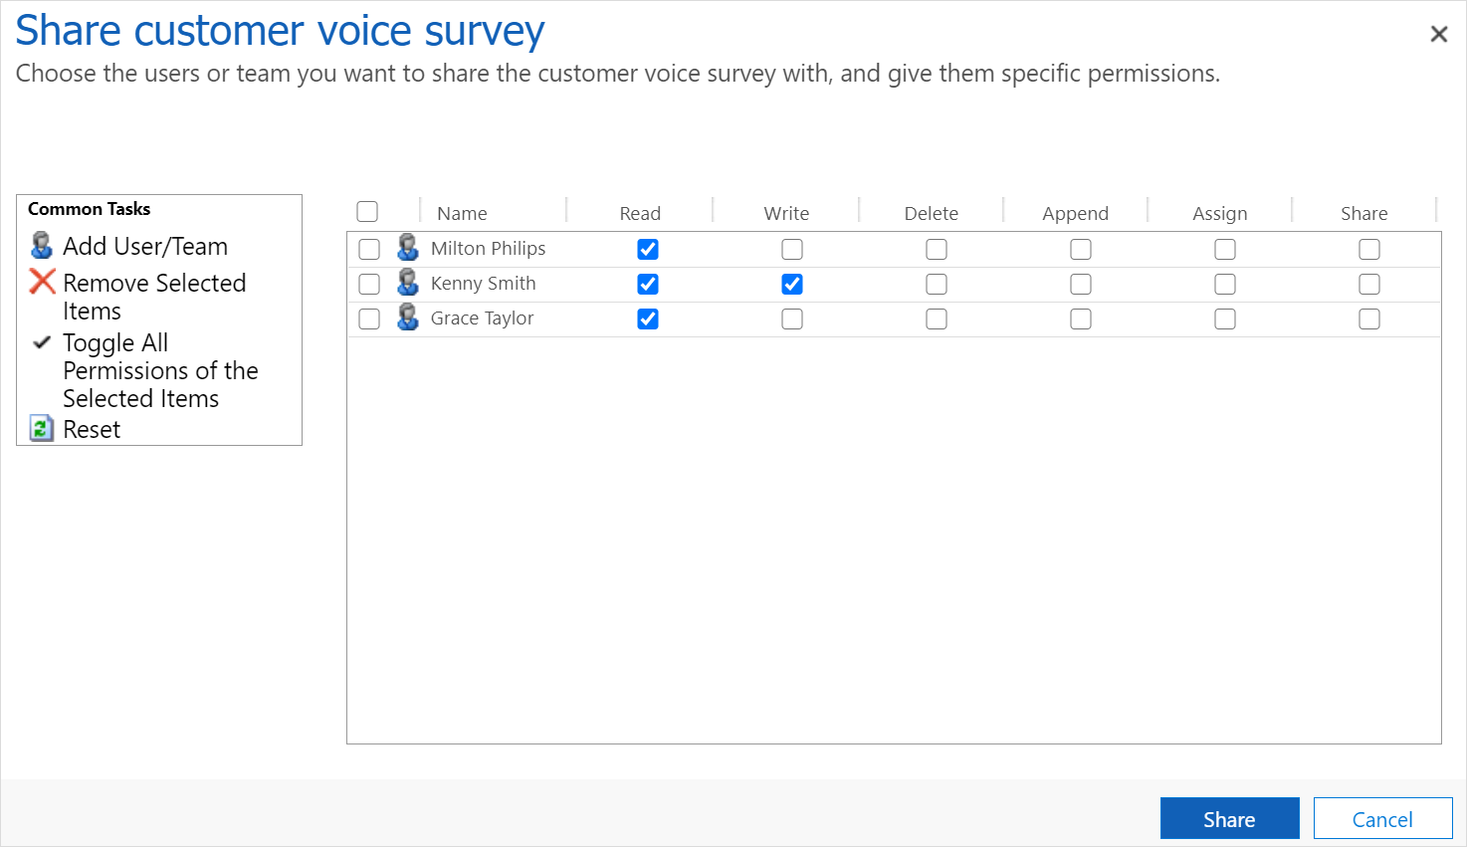The width and height of the screenshot is (1467, 847).
Task: Enable Append permission for Milton Philips
Action: (x=1081, y=249)
